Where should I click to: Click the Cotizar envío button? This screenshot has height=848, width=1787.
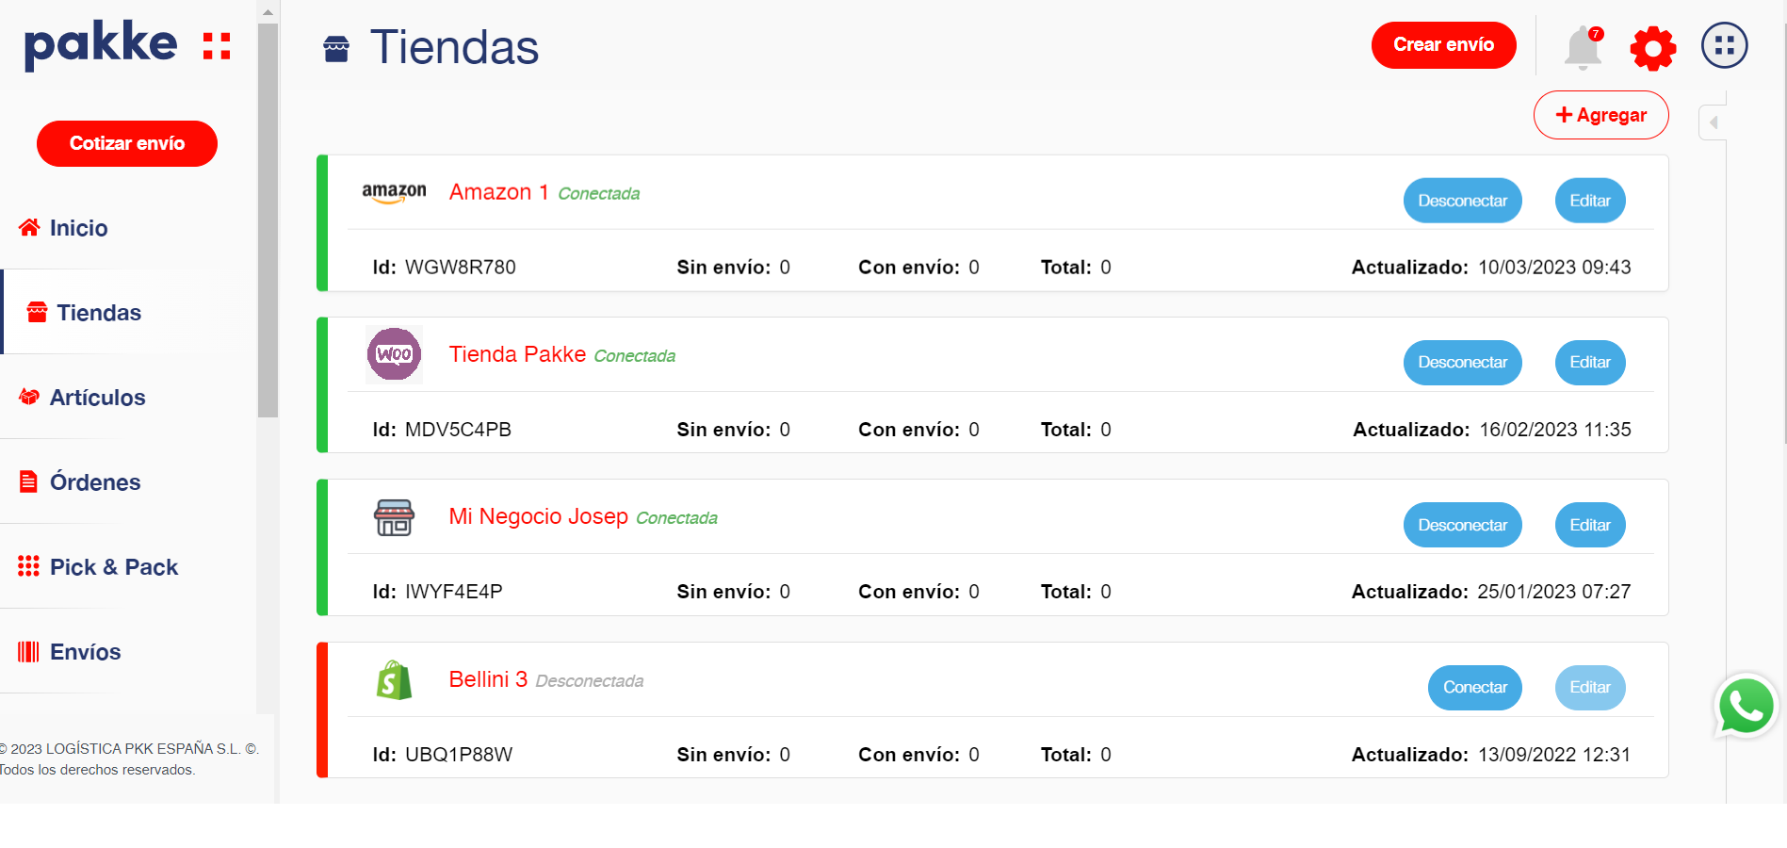[x=127, y=143]
